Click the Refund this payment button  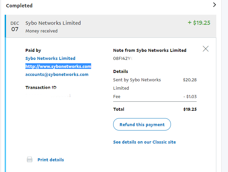(x=142, y=124)
